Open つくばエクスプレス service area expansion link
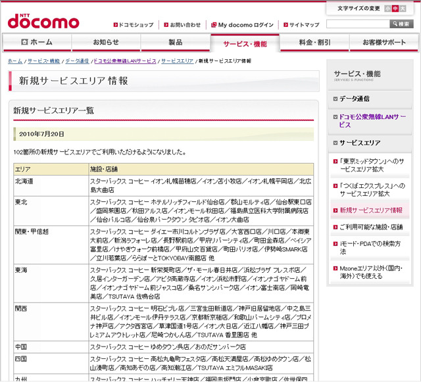The height and width of the screenshot is (382, 421). pos(372,190)
